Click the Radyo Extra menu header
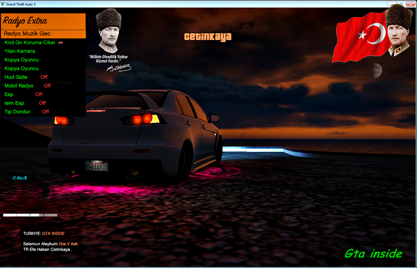The image size is (417, 268). [x=43, y=21]
